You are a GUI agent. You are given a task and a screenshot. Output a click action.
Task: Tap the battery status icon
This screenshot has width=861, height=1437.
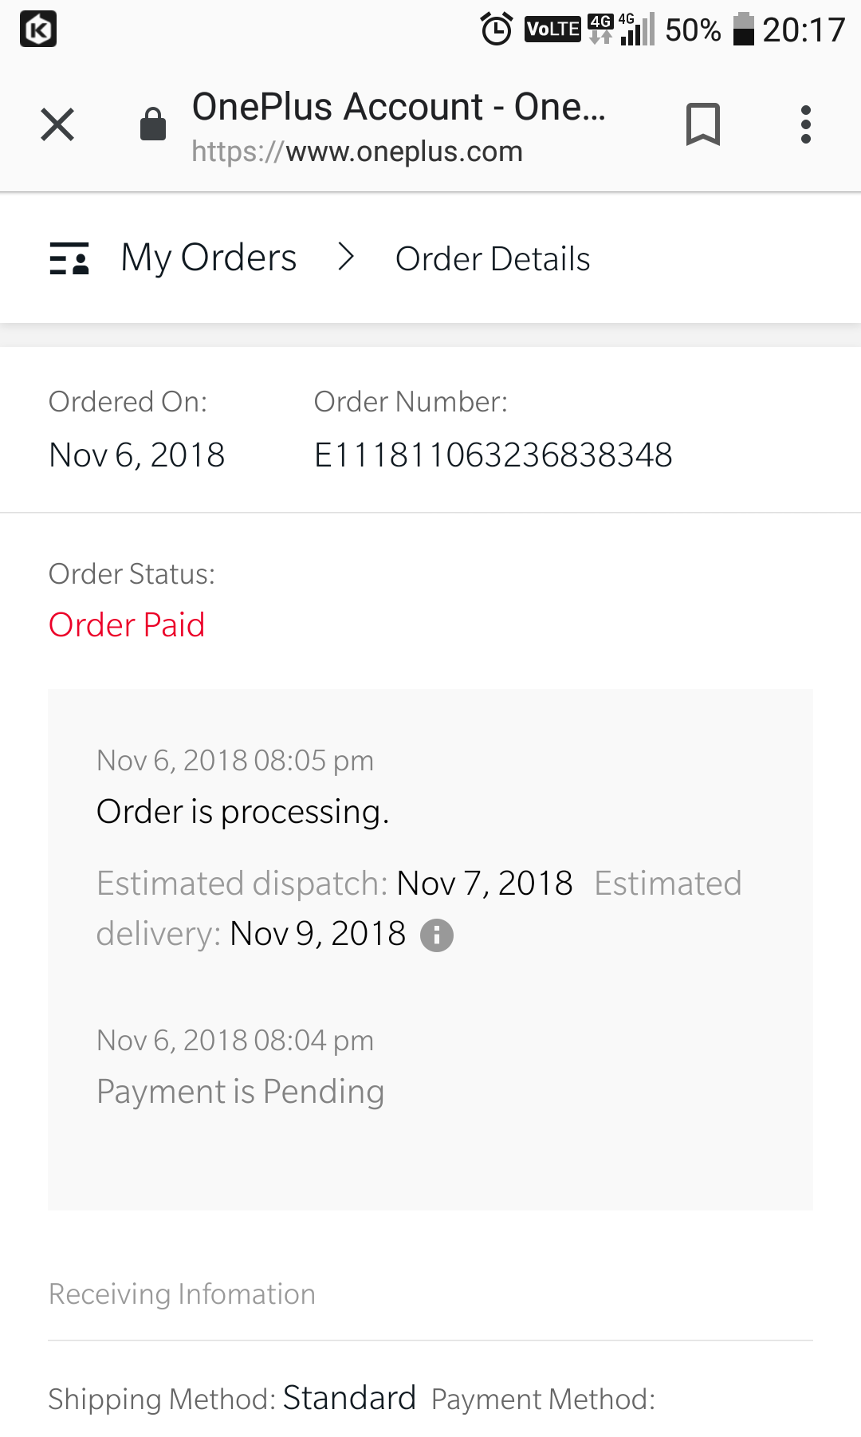(x=743, y=30)
